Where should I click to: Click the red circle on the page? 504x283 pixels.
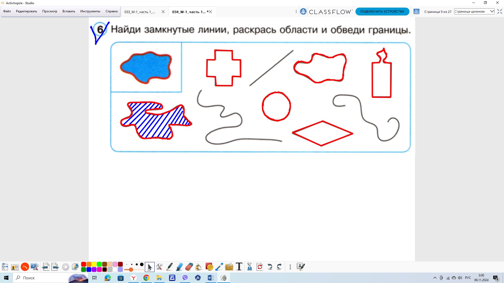point(276,106)
